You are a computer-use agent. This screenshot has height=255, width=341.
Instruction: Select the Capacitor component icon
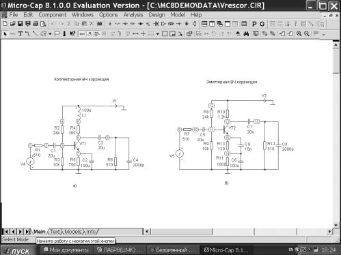click(125, 24)
